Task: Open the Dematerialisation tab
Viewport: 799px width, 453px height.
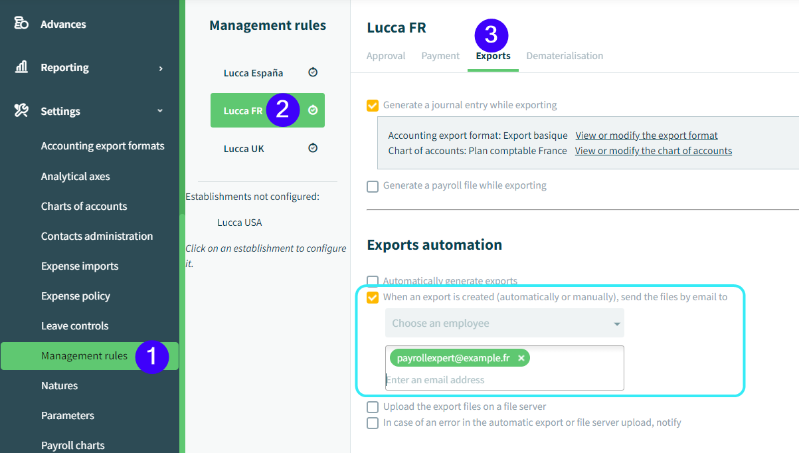Action: click(565, 56)
